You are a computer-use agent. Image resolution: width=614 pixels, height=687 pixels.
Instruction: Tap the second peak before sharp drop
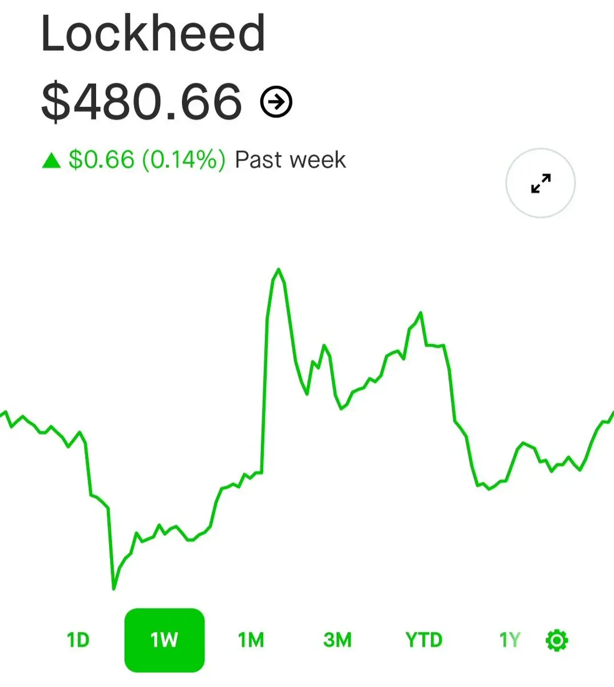tap(421, 313)
